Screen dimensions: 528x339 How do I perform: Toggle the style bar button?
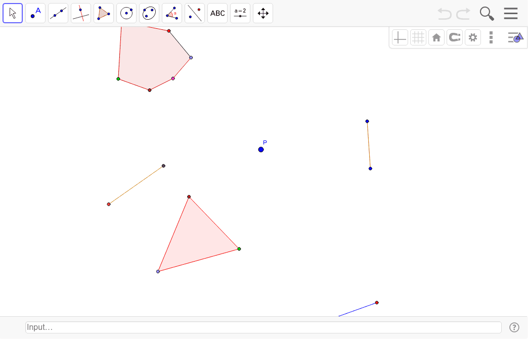coord(515,37)
